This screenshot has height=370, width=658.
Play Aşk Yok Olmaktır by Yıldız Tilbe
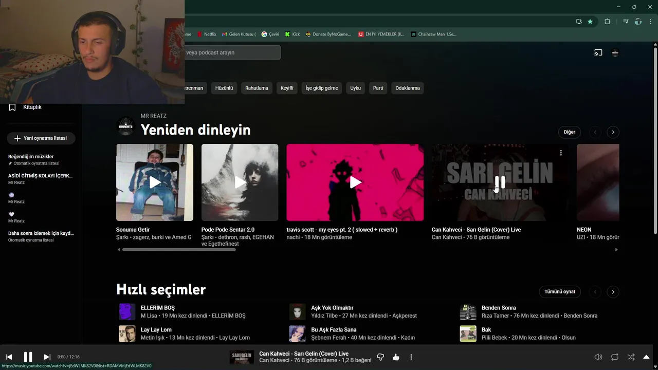[332, 308]
